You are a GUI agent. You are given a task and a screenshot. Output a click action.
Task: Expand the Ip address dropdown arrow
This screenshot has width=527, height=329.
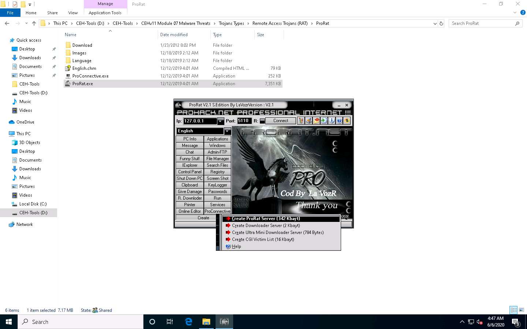click(221, 121)
